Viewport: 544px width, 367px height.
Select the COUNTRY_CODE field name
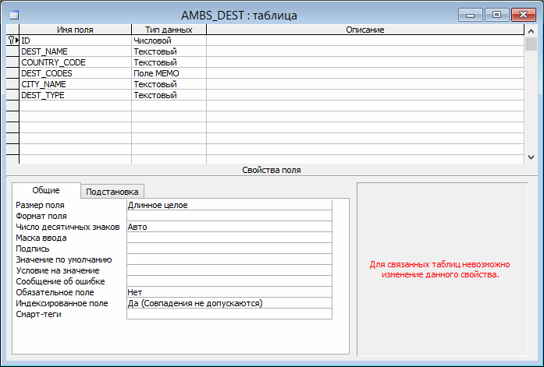click(x=75, y=62)
